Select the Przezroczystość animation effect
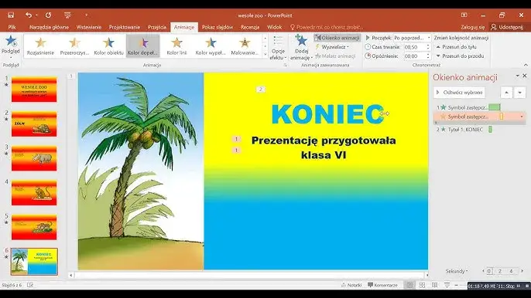The image size is (531, 298). (74, 46)
